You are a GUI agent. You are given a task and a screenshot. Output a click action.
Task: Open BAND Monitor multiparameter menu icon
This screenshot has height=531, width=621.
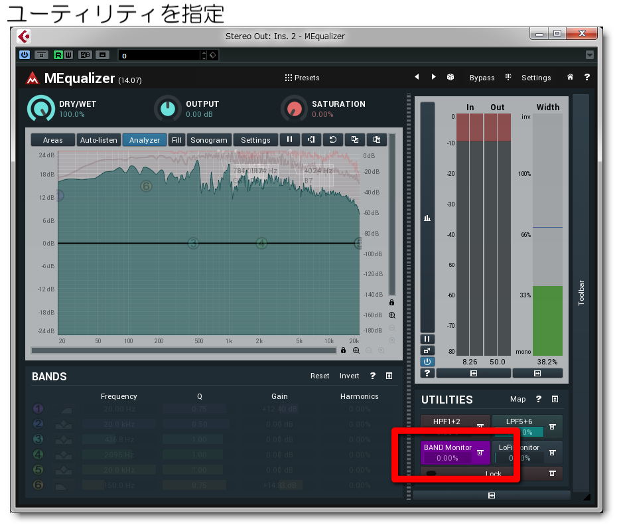point(480,453)
